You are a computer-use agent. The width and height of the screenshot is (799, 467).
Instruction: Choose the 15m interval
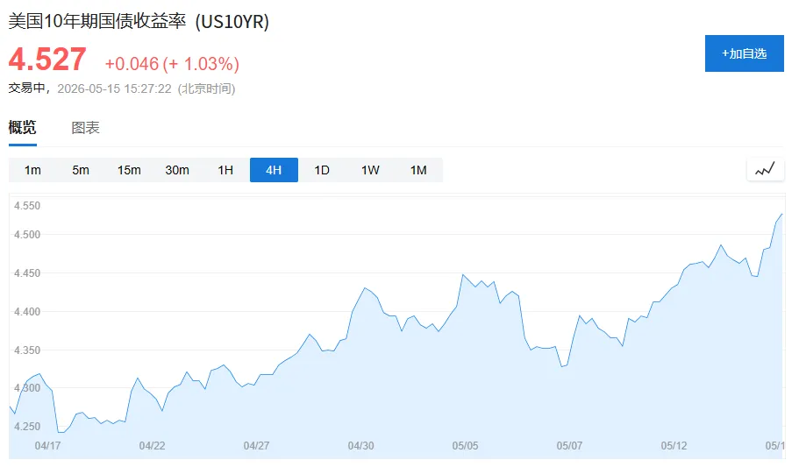click(129, 170)
